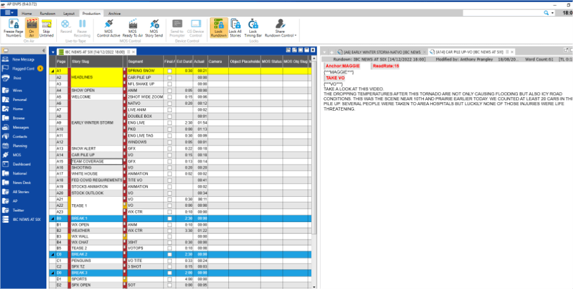Check Final box for PENGUINS row
Image resolution: width=573 pixels, height=289 pixels.
pyautogui.click(x=170, y=261)
